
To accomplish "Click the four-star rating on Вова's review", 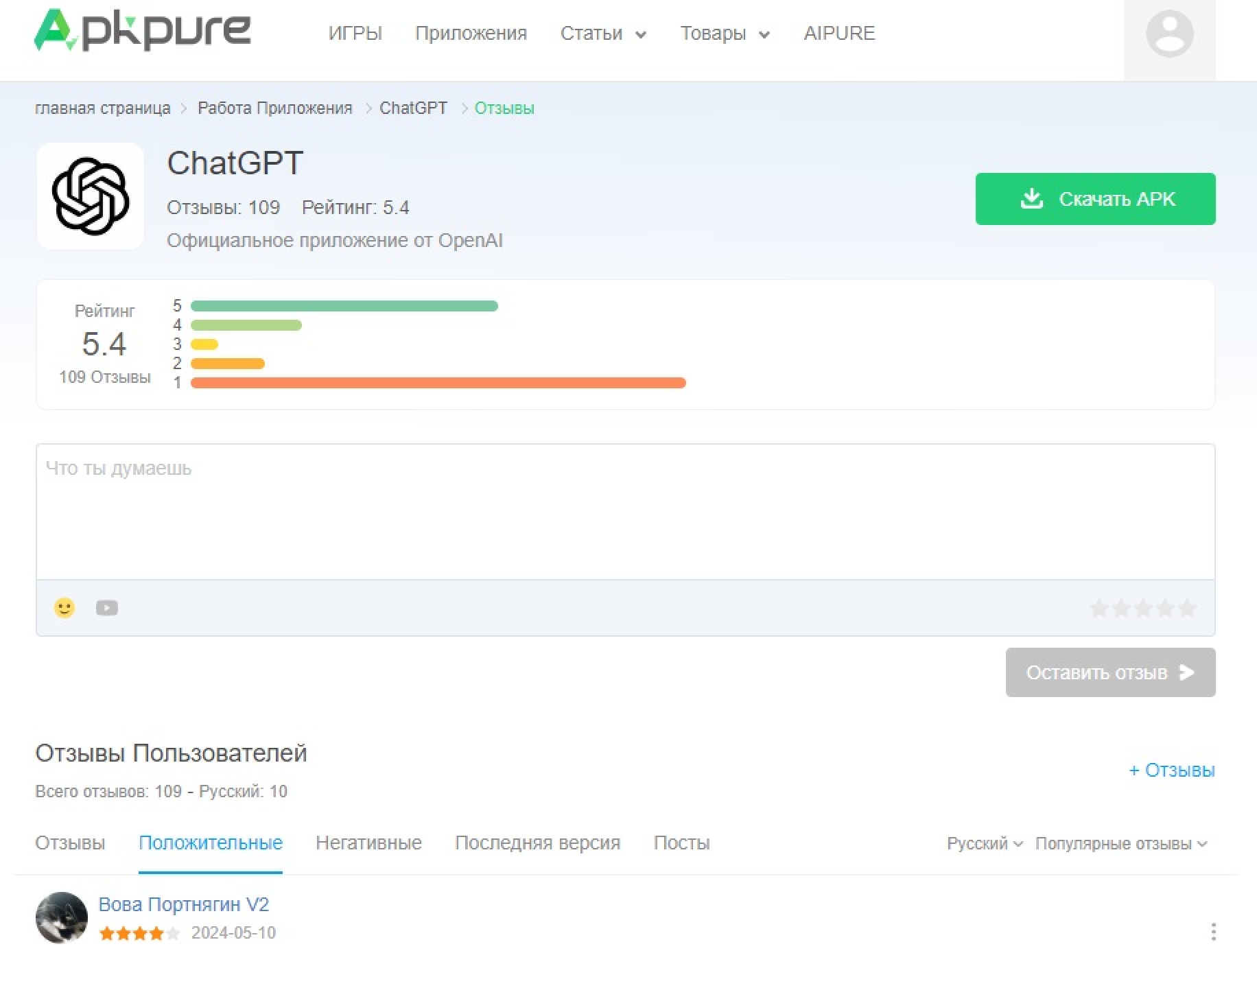I will [x=139, y=933].
